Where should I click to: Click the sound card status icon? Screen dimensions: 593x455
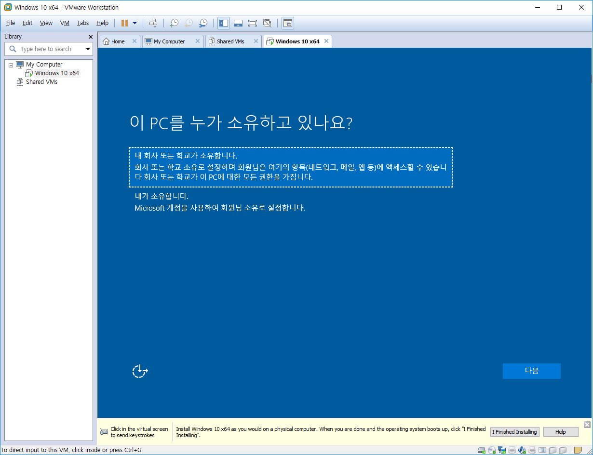522,450
